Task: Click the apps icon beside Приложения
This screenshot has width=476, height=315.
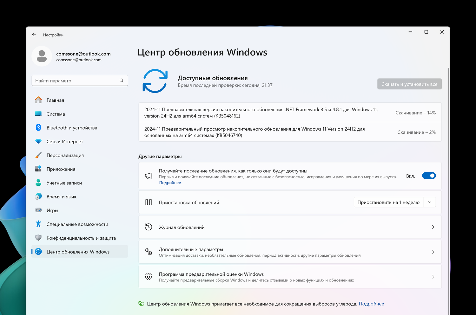Action: point(38,169)
